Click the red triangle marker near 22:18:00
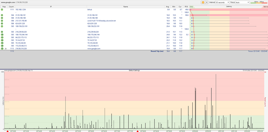The image size is (268, 132). click(x=138, y=131)
